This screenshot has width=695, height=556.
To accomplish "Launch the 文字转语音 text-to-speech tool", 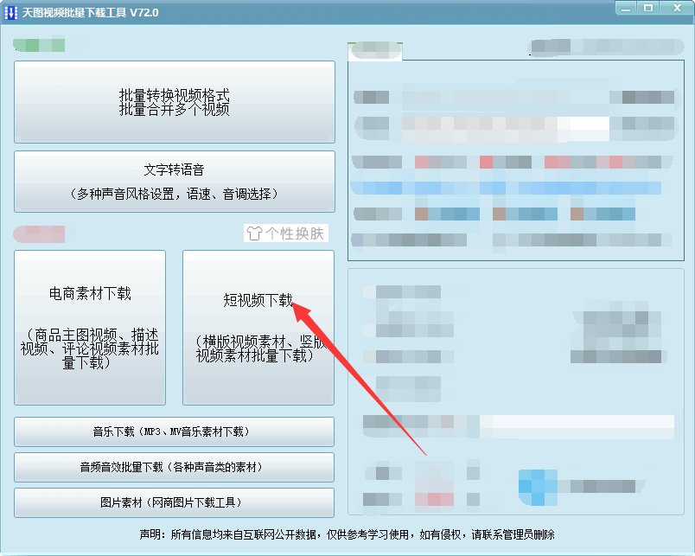I will [175, 182].
